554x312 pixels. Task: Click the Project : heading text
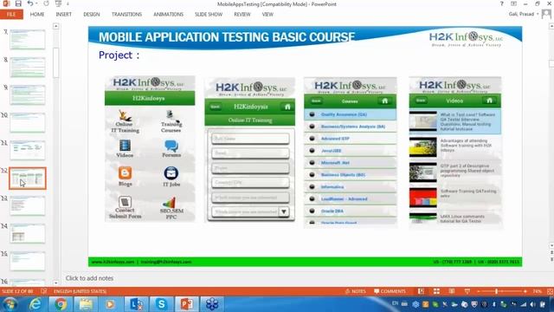(119, 55)
